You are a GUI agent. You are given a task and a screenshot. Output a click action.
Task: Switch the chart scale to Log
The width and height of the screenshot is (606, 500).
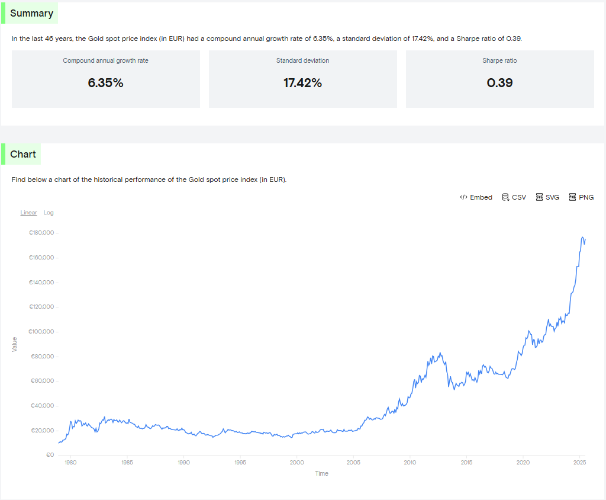click(x=49, y=213)
